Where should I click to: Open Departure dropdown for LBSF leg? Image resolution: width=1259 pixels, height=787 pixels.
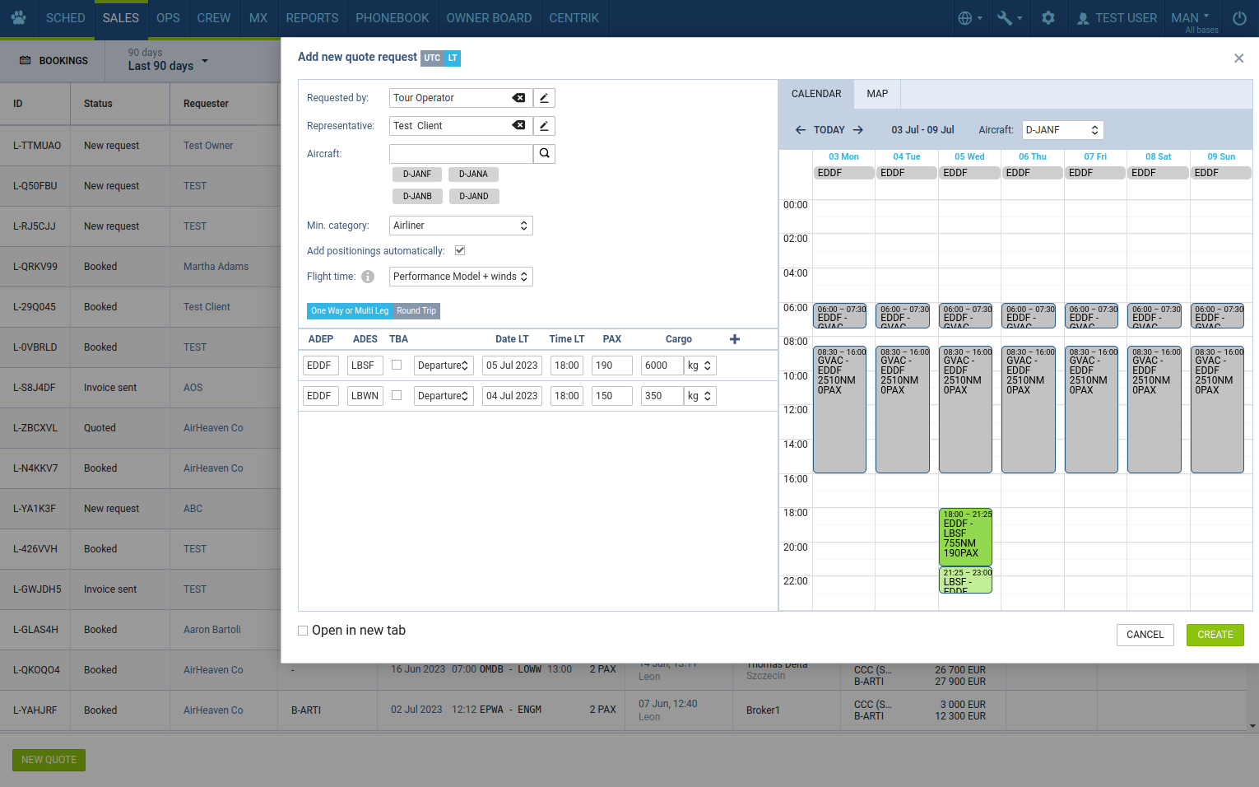tap(444, 366)
